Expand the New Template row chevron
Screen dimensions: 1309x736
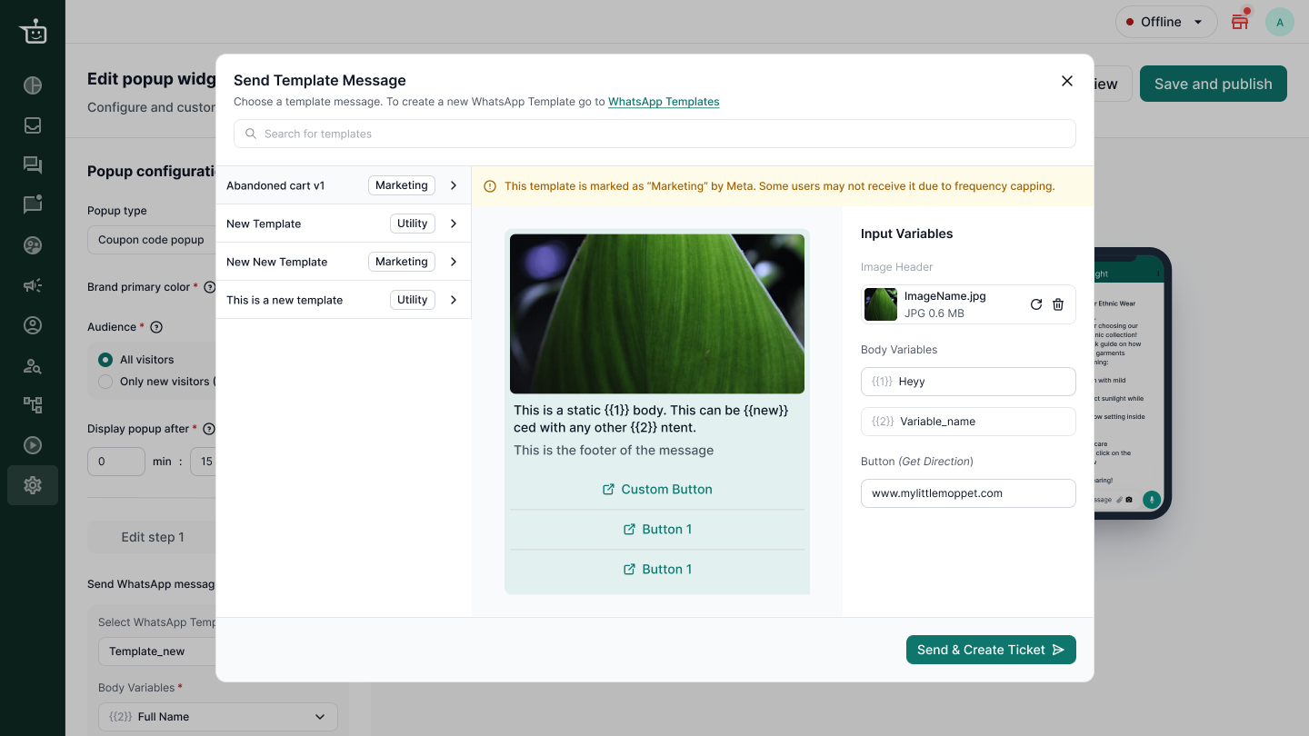[454, 224]
